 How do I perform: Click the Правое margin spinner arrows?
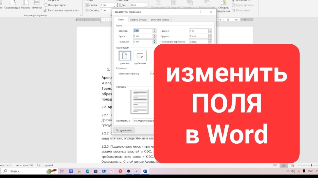point(210,36)
